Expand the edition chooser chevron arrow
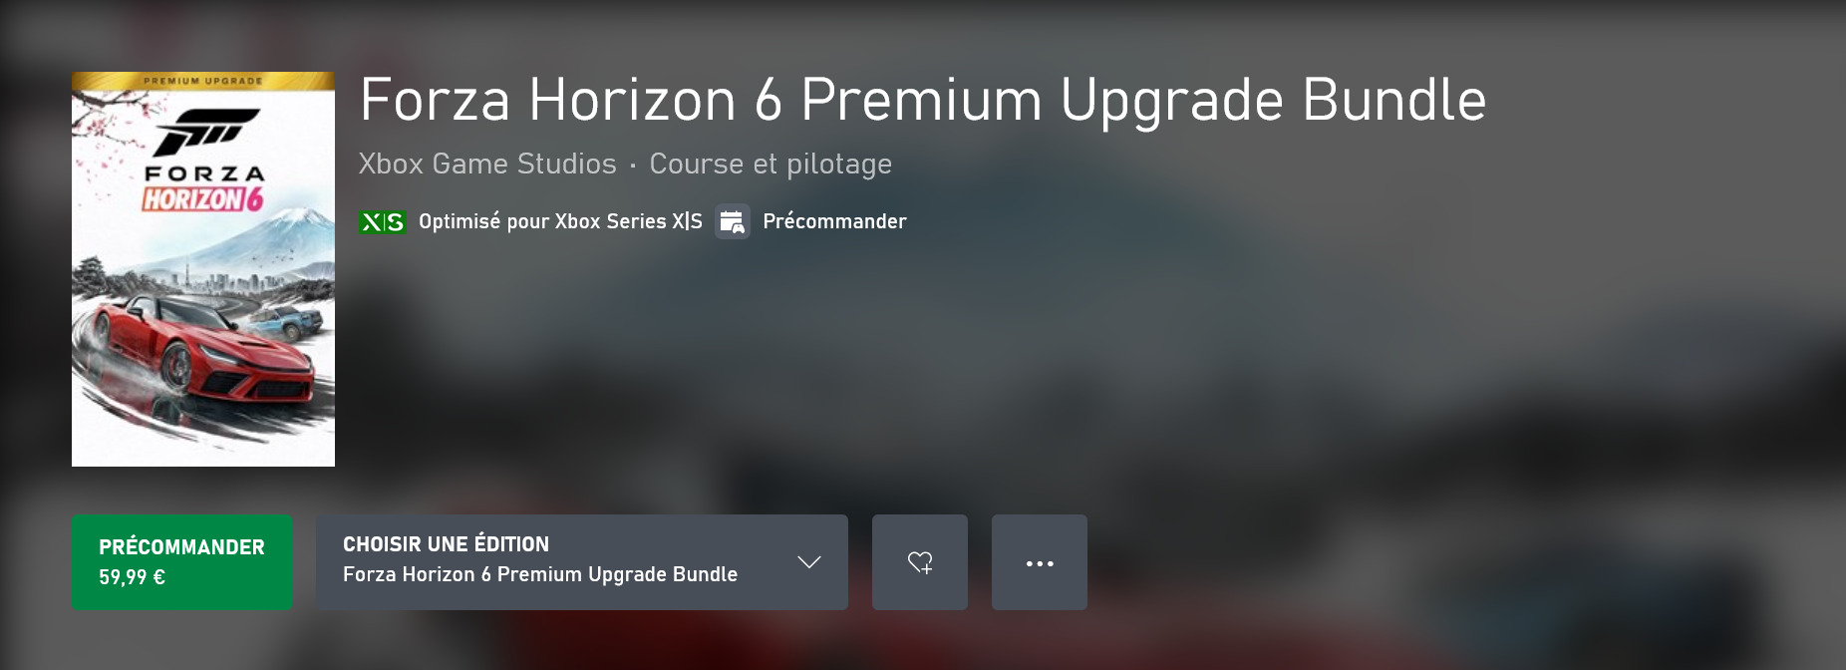The image size is (1846, 670). (808, 562)
